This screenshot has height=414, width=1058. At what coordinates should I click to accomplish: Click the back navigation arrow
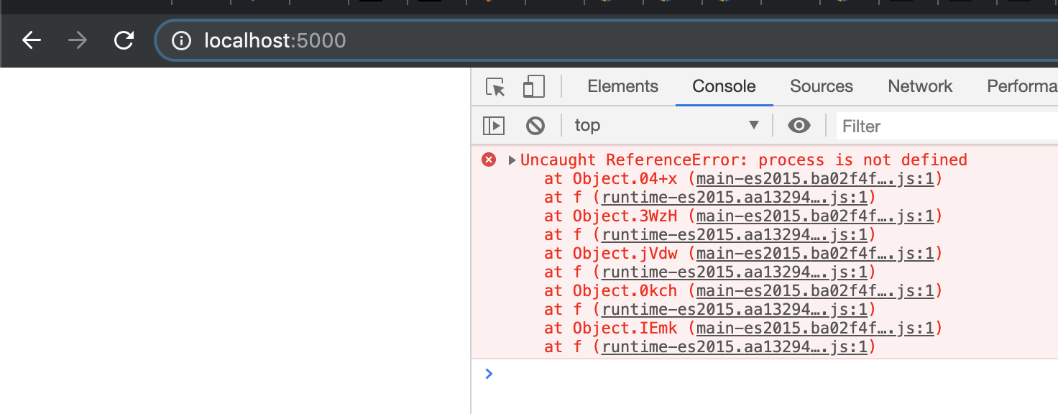pos(31,40)
